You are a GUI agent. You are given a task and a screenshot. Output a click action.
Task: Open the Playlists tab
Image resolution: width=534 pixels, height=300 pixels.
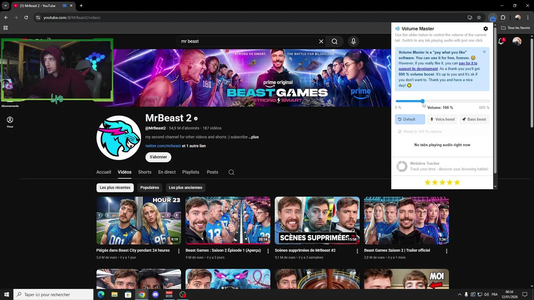pos(191,172)
